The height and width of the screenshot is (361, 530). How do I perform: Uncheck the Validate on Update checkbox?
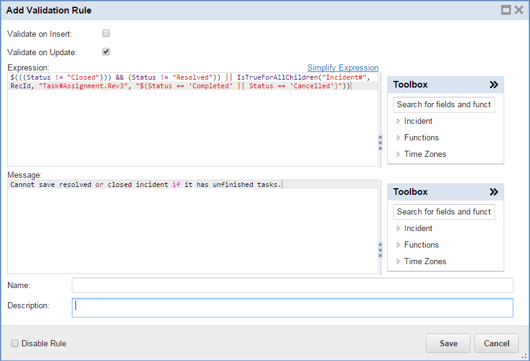pos(106,51)
